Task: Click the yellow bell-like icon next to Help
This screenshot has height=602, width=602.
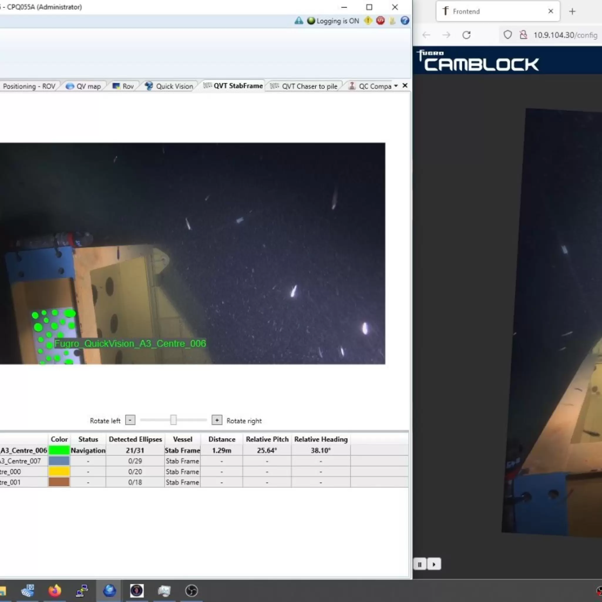Action: coord(392,21)
